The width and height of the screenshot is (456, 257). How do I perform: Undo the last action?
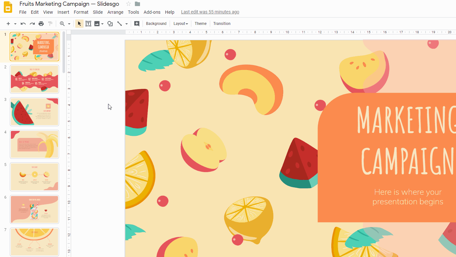pos(23,23)
